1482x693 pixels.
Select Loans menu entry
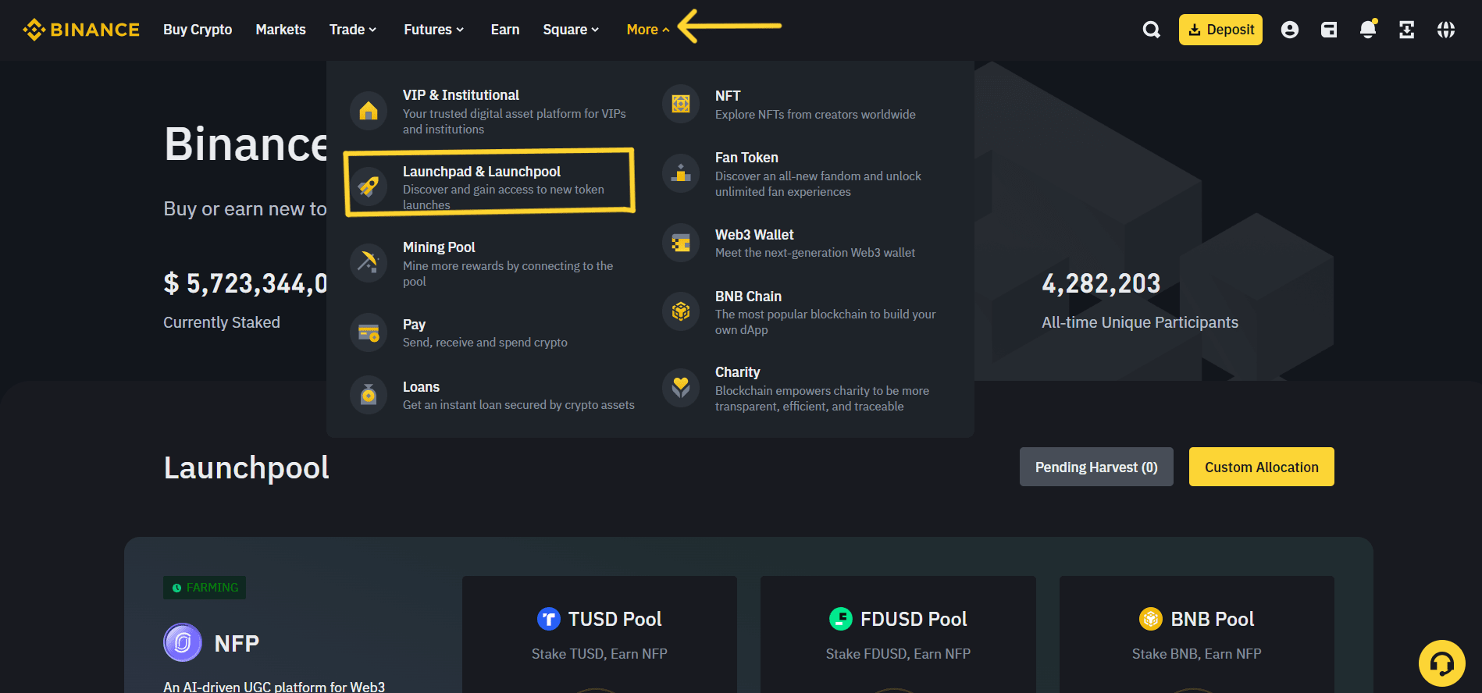[492, 396]
